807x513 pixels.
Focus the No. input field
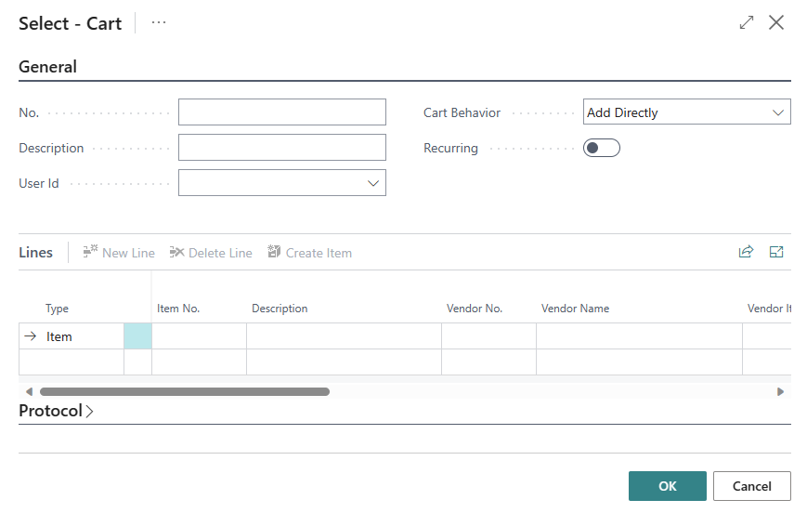(x=282, y=112)
